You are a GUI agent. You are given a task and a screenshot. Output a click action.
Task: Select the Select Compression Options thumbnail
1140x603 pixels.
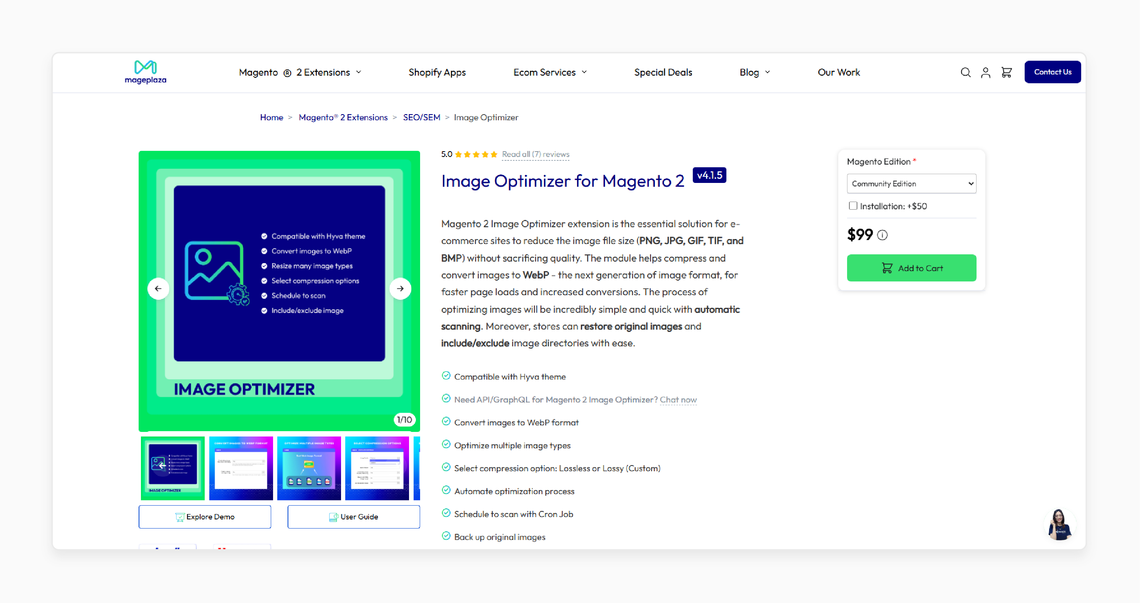tap(377, 469)
